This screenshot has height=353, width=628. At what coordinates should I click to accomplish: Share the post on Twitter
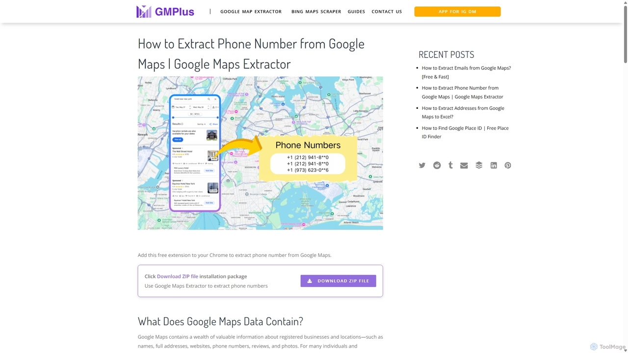coord(422,165)
